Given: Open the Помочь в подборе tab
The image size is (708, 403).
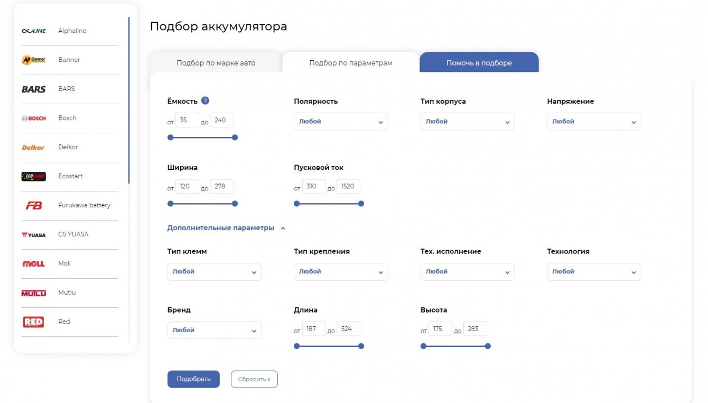Looking at the screenshot, I should click(x=479, y=63).
